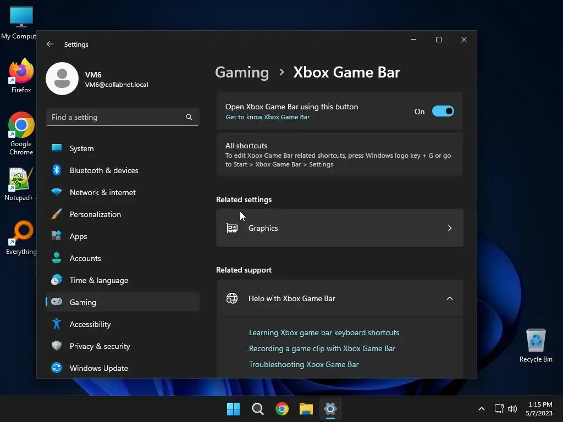The height and width of the screenshot is (422, 563).
Task: Open Graphics settings via chevron arrow
Action: pos(449,228)
